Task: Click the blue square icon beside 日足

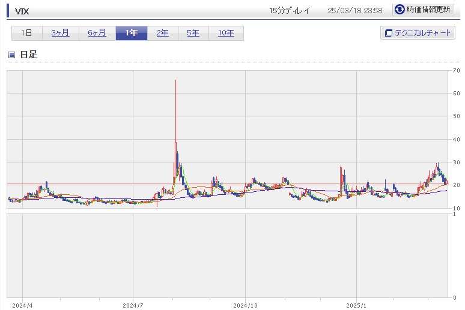Action: coord(11,55)
